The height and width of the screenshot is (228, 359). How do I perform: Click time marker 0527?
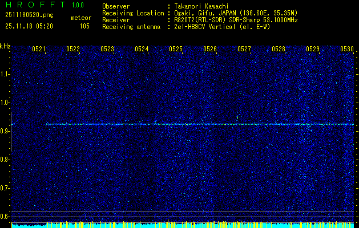[244, 48]
